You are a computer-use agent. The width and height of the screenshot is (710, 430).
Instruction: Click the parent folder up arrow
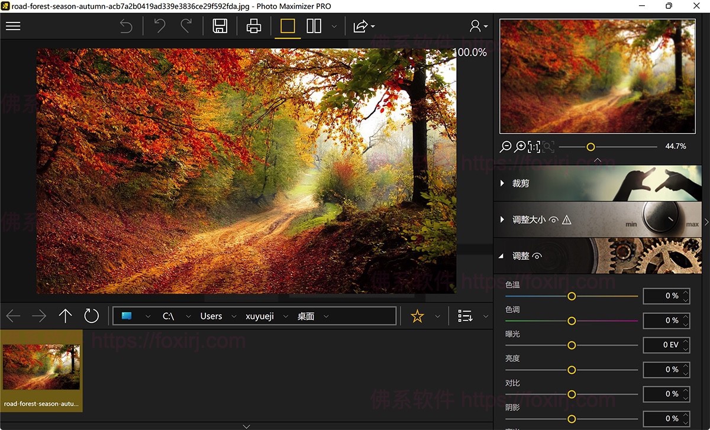click(x=65, y=316)
